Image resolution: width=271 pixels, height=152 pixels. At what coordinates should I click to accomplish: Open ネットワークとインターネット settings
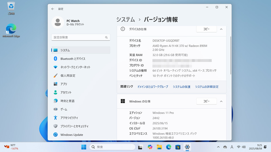coord(81,67)
